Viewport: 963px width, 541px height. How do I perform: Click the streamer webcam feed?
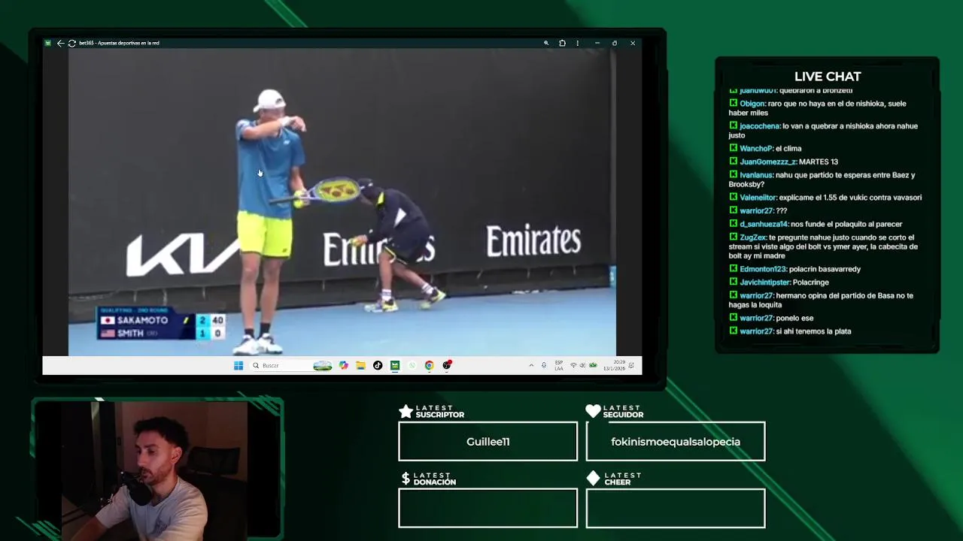click(156, 470)
